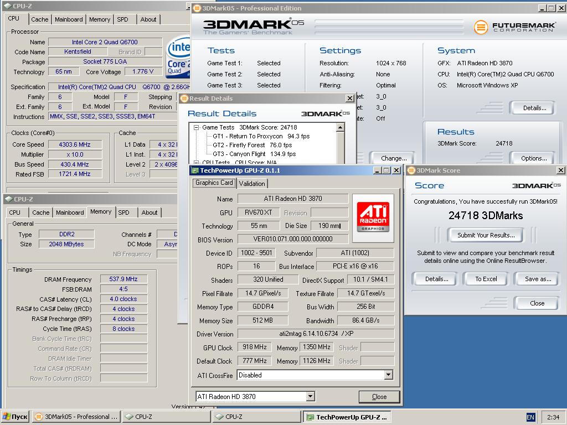The height and width of the screenshot is (425, 567).
Task: Select GT2 - Firefly Forest result row
Action: tap(252, 145)
